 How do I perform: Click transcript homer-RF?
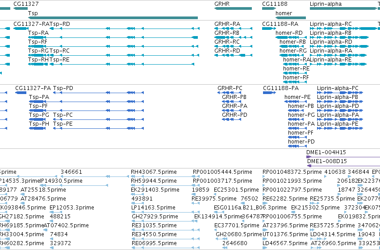pos(296,78)
